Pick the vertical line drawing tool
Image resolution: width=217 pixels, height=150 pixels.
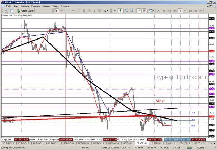tap(69, 11)
